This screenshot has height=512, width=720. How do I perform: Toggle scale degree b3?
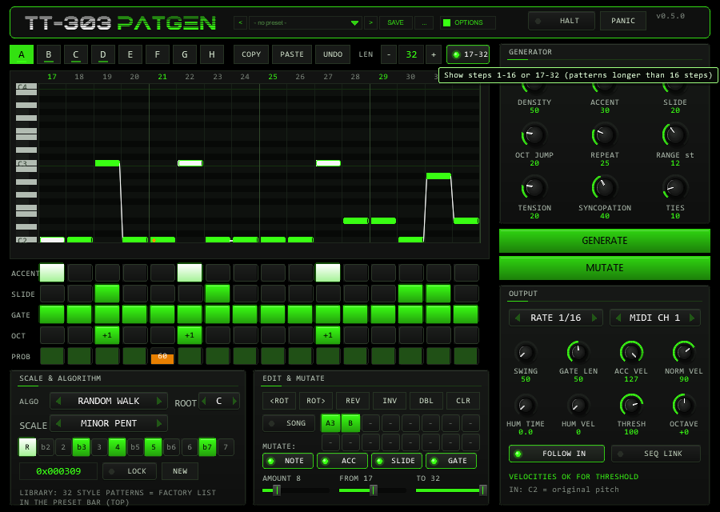point(82,447)
